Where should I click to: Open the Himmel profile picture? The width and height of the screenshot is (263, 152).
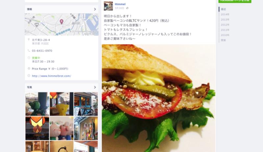[x=108, y=6]
